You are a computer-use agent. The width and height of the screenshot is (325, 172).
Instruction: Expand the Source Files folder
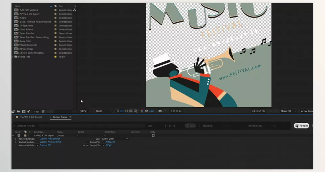tap(13, 57)
